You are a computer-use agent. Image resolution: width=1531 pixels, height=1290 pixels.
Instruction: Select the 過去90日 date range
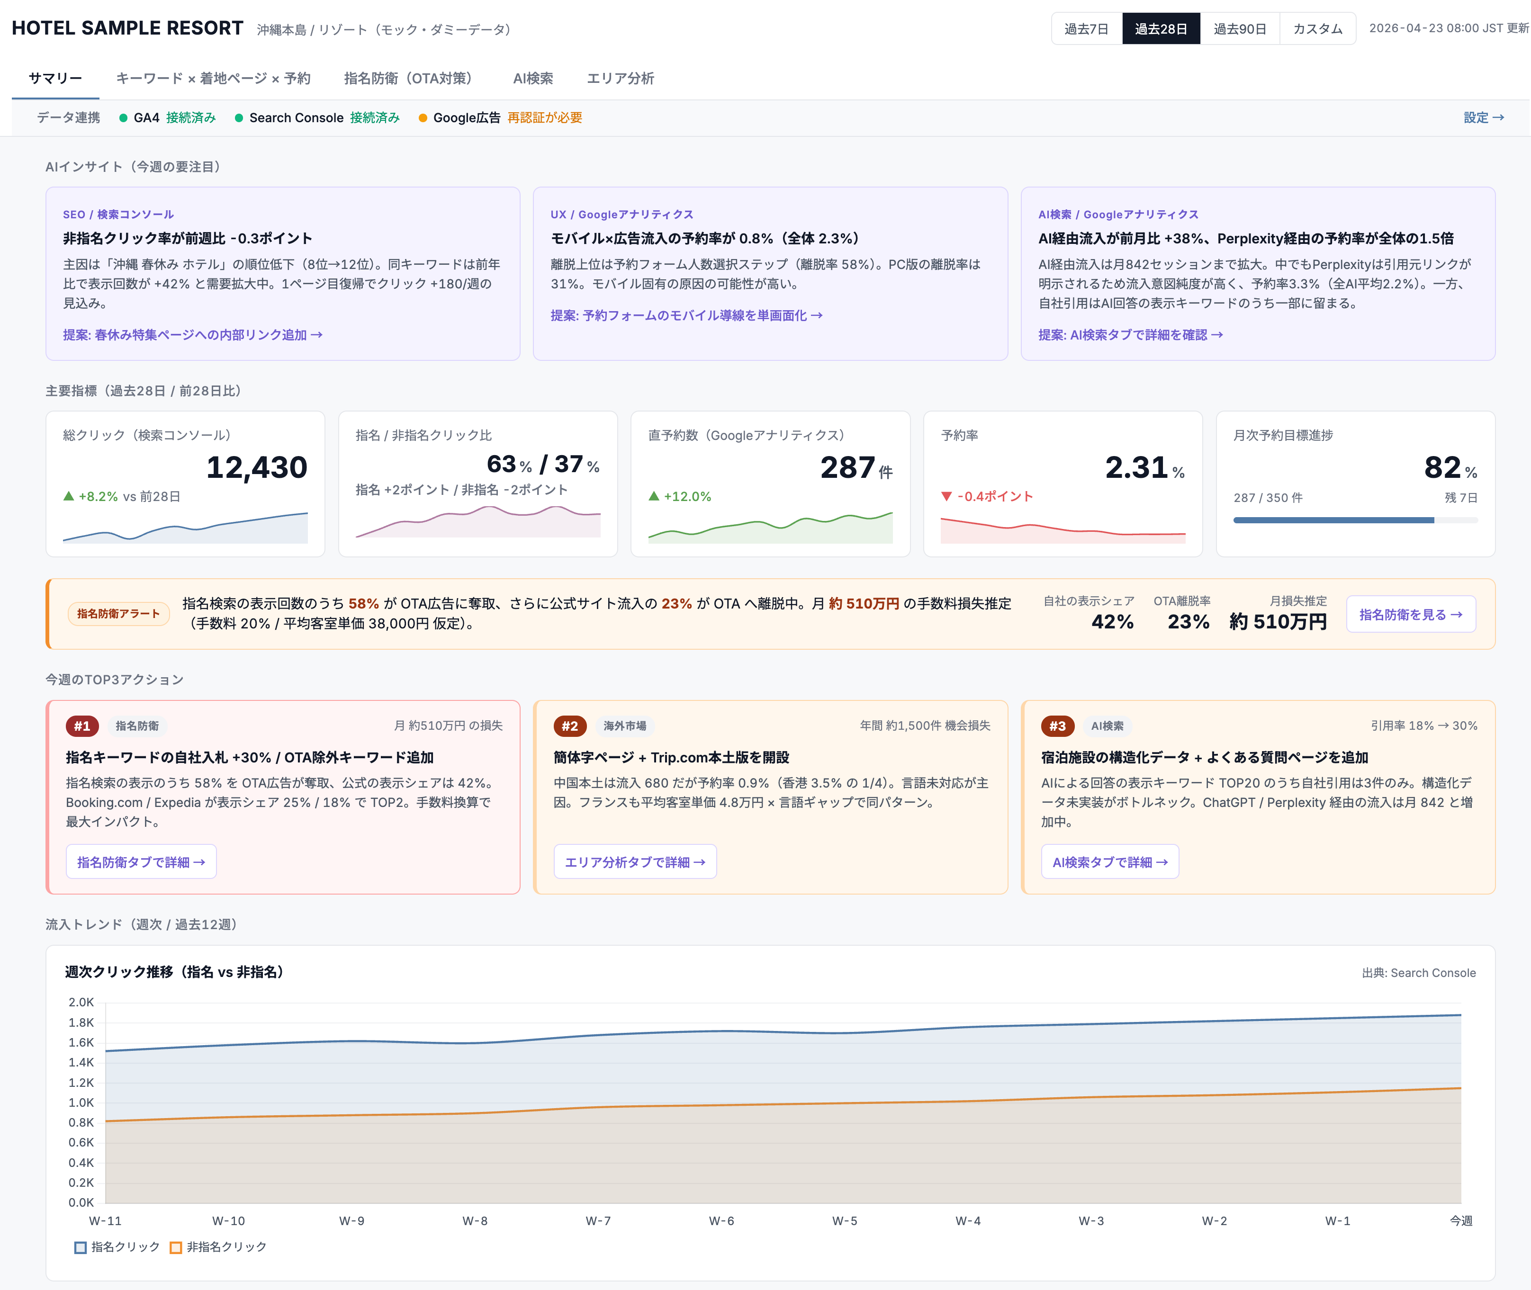click(1240, 28)
